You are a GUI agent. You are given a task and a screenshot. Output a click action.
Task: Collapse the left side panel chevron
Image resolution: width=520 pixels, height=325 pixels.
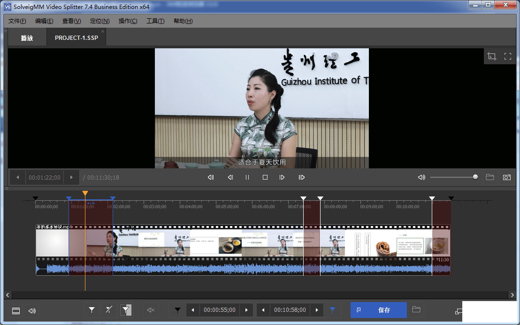click(x=5, y=30)
